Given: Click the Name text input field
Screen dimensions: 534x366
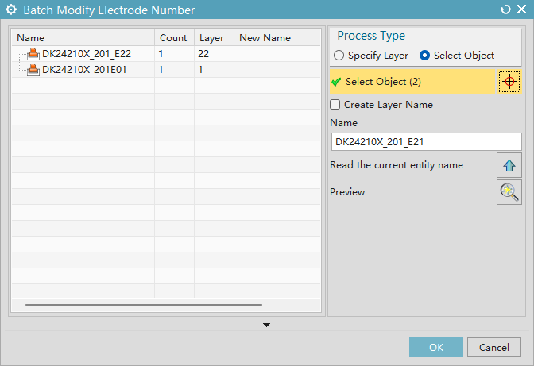Looking at the screenshot, I should pos(426,141).
